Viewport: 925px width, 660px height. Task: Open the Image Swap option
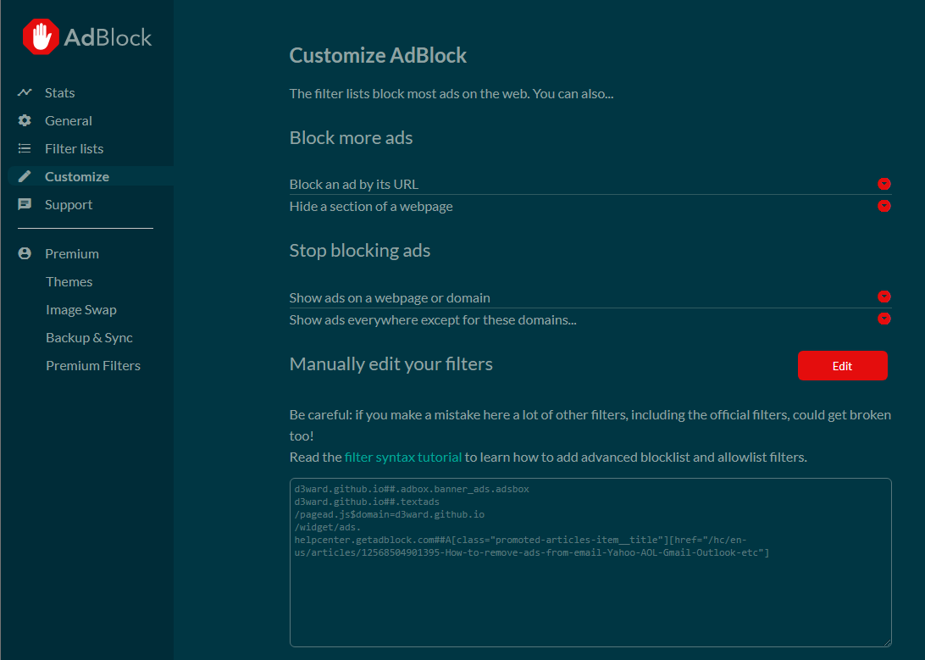[81, 309]
